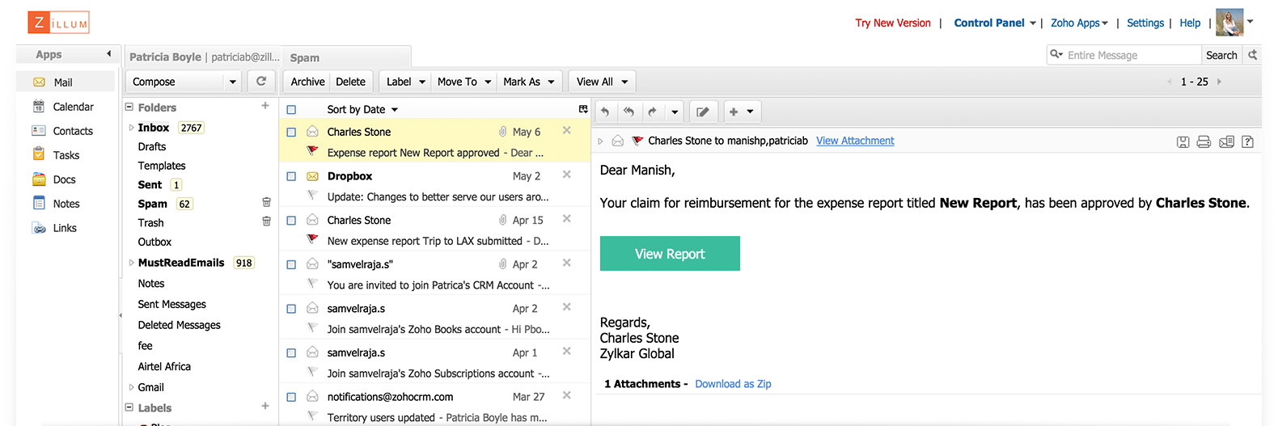Click Download as Zip link

tap(733, 384)
